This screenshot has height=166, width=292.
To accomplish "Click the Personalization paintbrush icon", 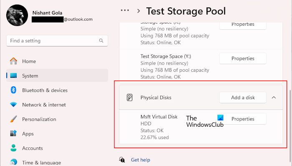I will pos(13,120).
